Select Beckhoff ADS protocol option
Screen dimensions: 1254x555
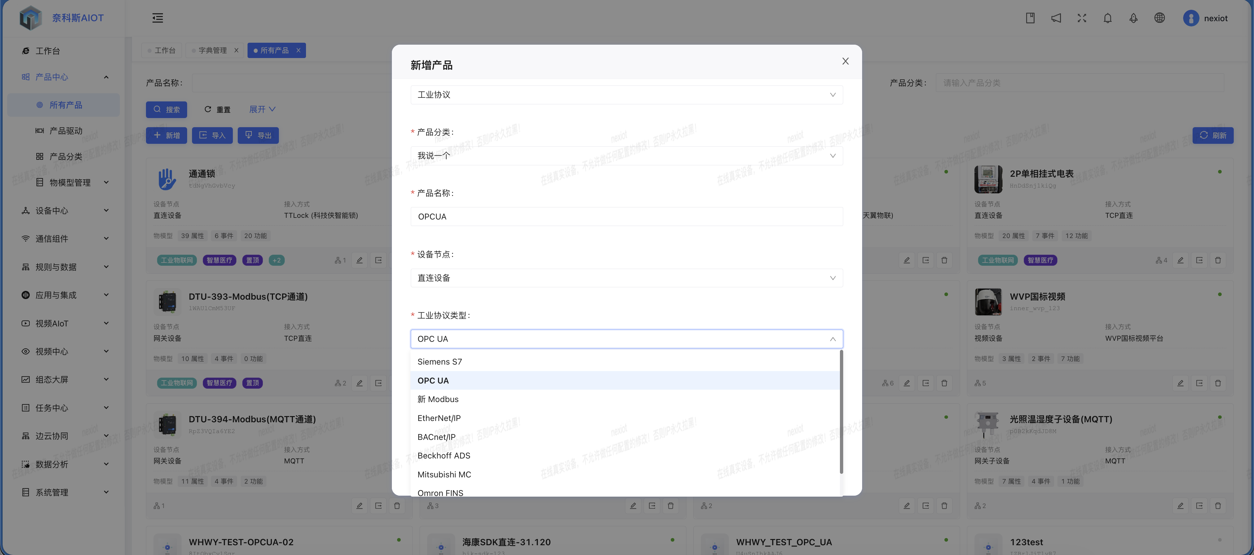pyautogui.click(x=625, y=455)
